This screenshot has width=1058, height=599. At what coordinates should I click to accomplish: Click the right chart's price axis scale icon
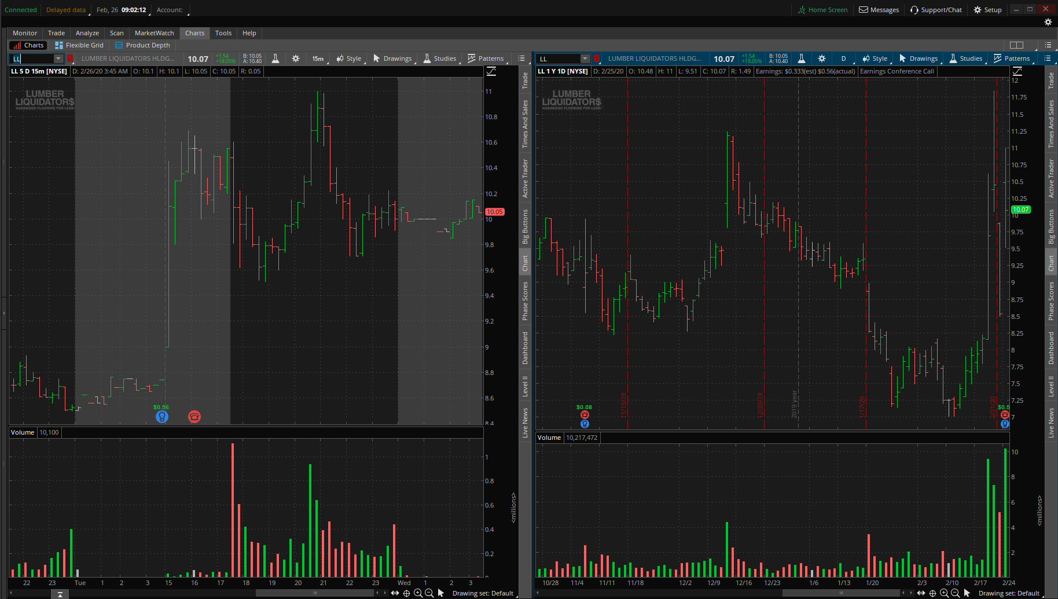coord(1017,71)
